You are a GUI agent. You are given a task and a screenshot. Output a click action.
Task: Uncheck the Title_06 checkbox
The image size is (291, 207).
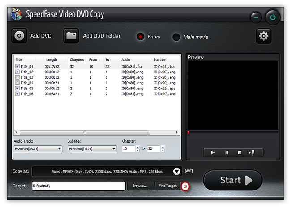[x=17, y=94]
